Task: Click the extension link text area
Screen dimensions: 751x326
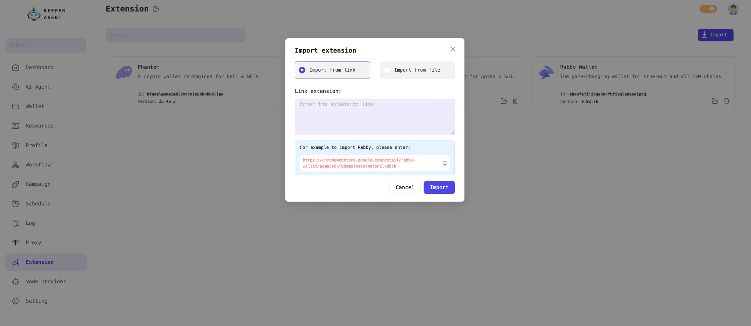Action: click(x=375, y=116)
